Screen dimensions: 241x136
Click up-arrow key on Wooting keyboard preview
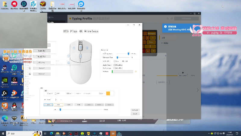point(150,47)
